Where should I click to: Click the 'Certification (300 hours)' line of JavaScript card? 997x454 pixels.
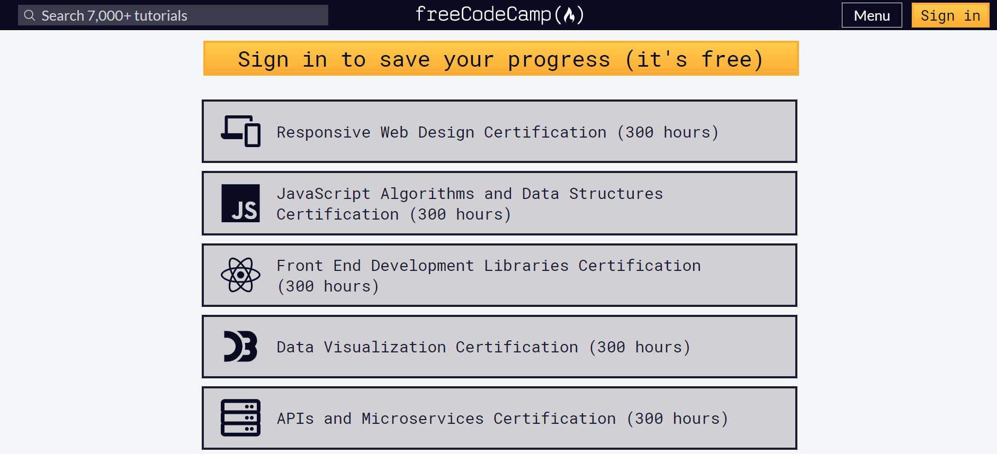pos(394,214)
